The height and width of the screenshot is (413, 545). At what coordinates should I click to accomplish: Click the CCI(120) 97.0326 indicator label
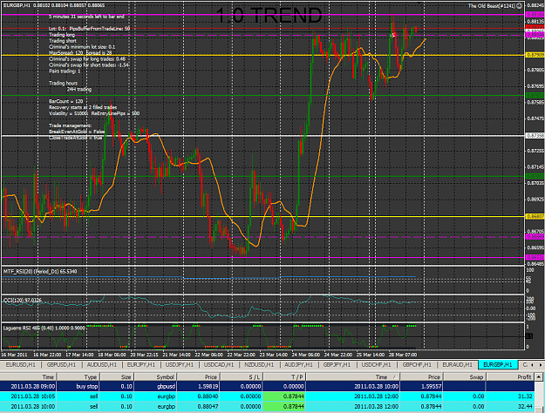[23, 301]
